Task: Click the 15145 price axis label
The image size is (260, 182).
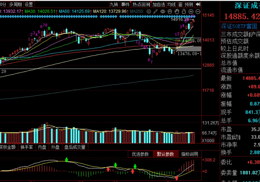Action: click(208, 15)
